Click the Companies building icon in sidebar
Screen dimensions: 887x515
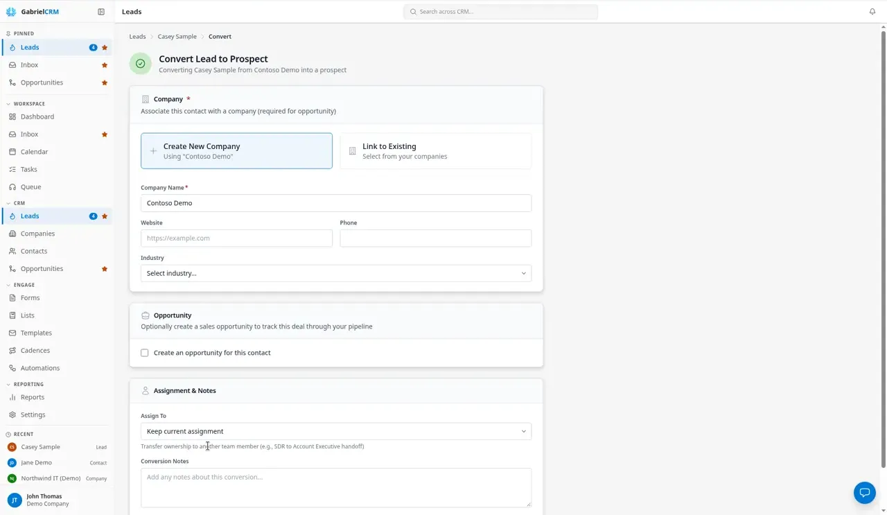[12, 234]
